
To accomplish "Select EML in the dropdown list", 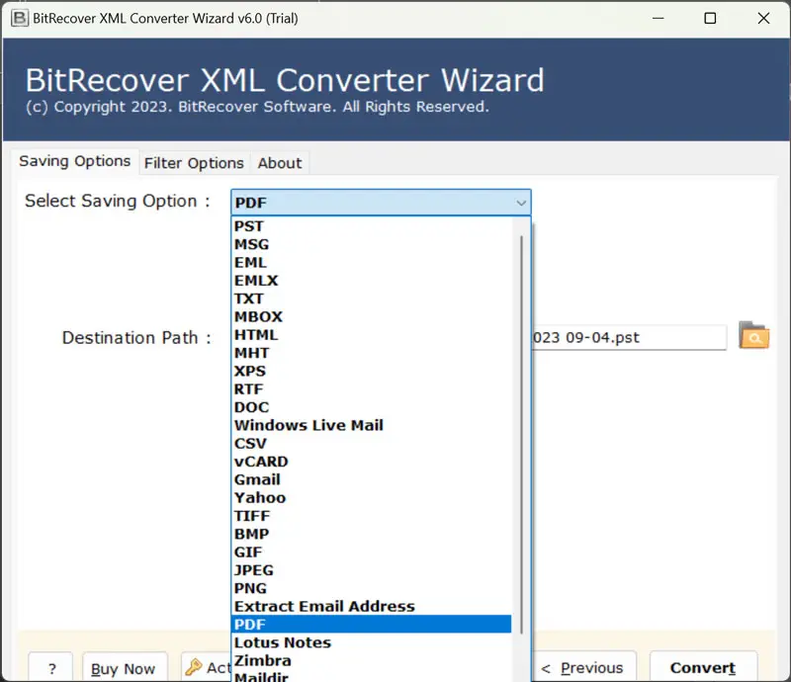I will [x=372, y=262].
